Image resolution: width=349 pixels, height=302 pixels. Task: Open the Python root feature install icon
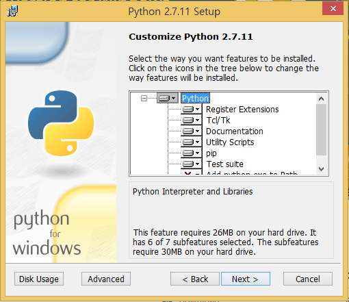168,99
